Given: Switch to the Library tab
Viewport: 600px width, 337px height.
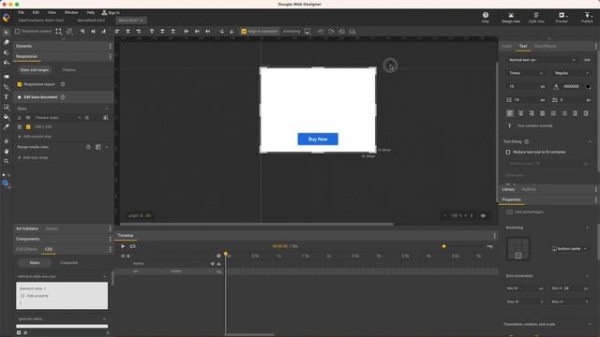Looking at the screenshot, I should 508,189.
